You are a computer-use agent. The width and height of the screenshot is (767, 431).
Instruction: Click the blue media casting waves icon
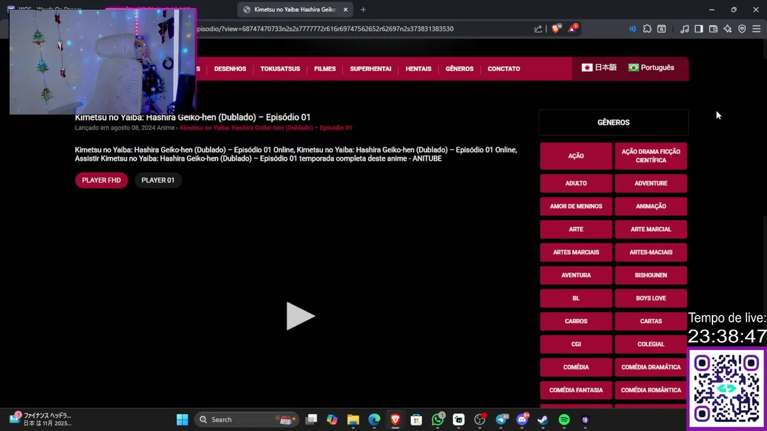[632, 29]
